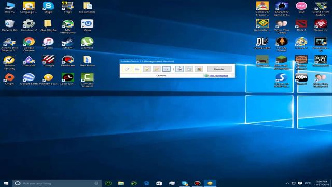Select the PointerFocus desktop shortcut

click(x=48, y=79)
